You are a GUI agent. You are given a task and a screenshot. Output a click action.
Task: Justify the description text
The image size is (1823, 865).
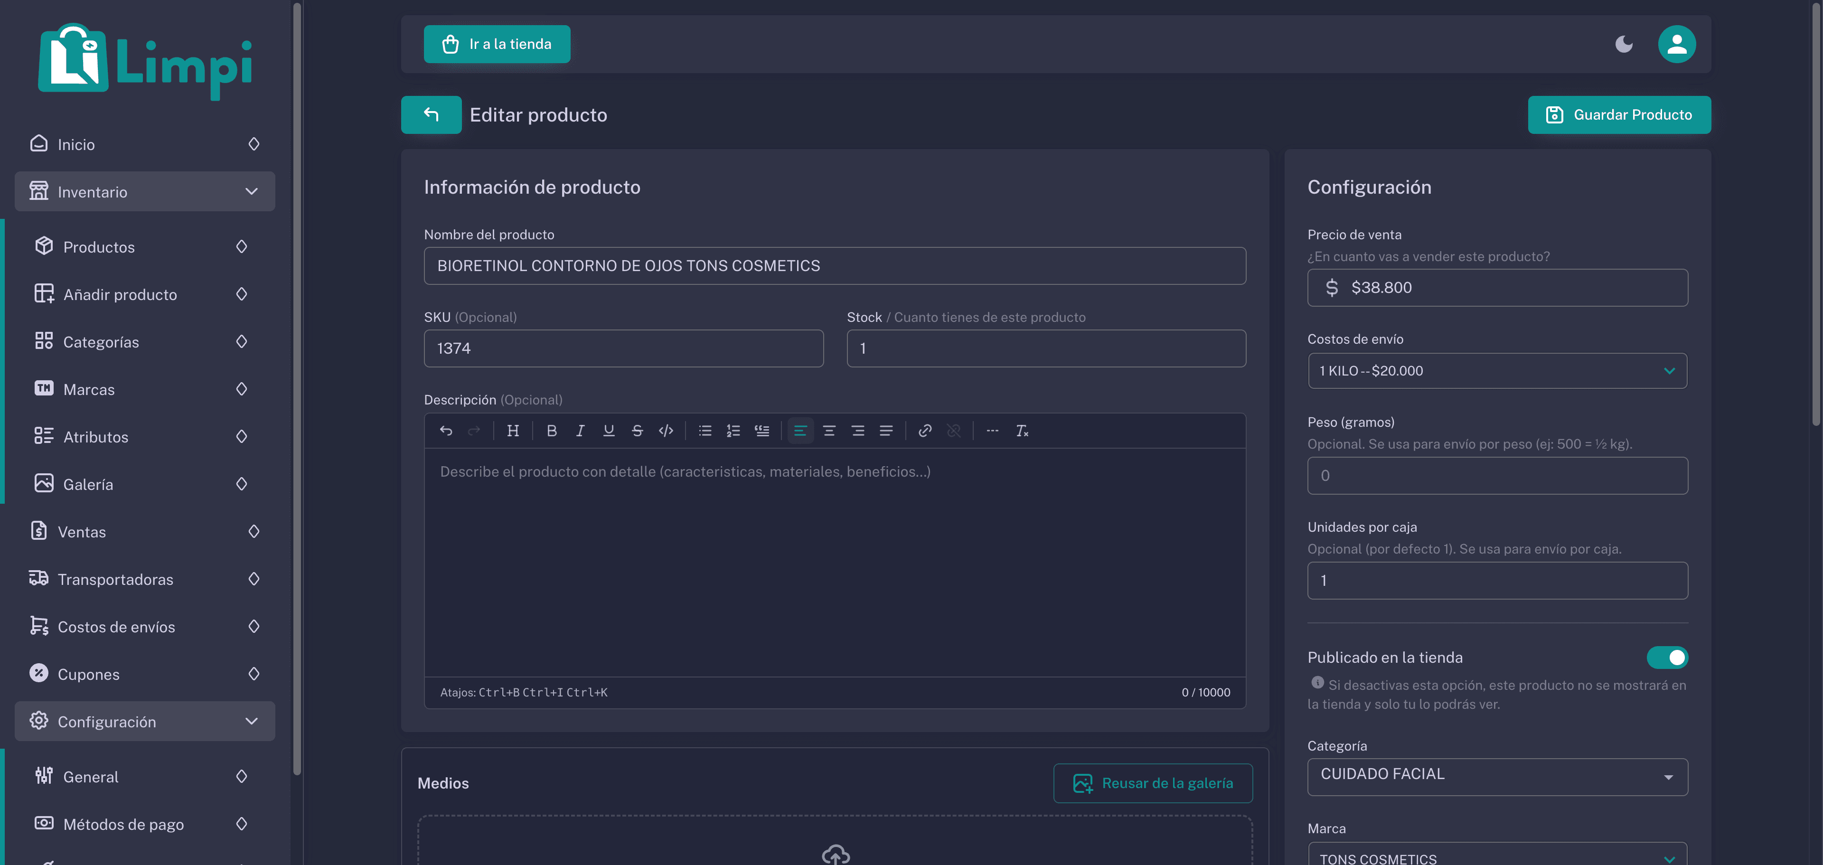tap(886, 431)
